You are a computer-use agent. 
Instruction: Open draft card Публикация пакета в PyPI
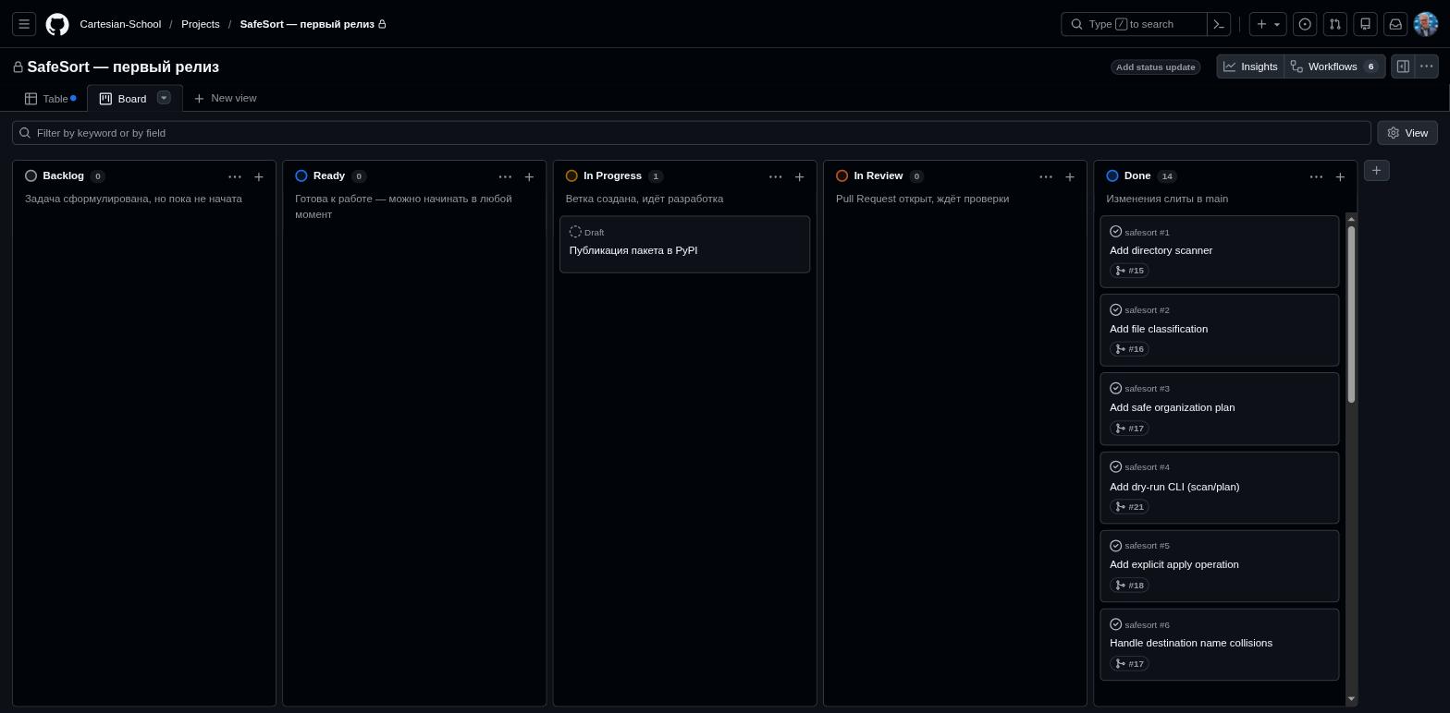pyautogui.click(x=633, y=250)
